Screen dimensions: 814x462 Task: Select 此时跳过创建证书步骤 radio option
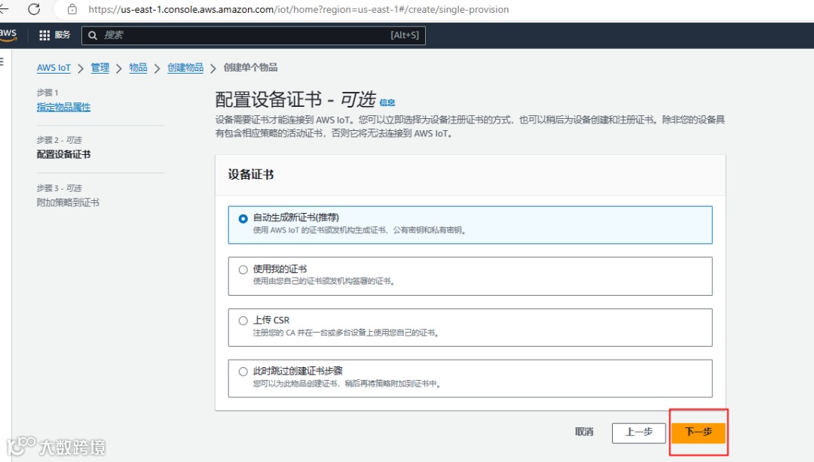[x=243, y=371]
